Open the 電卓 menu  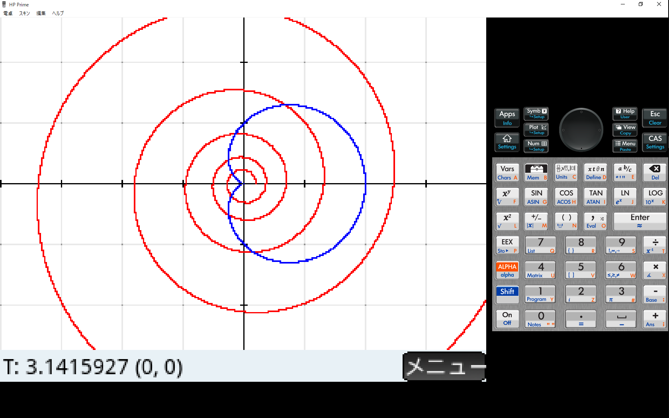coord(8,13)
